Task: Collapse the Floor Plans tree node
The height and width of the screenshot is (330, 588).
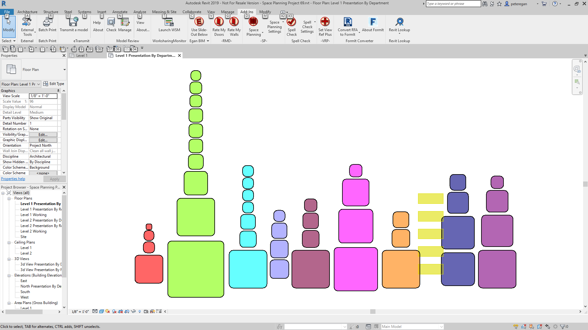Action: 9,199
